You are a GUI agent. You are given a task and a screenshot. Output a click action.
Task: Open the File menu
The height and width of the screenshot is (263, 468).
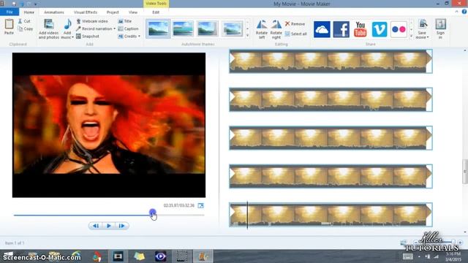pyautogui.click(x=10, y=12)
